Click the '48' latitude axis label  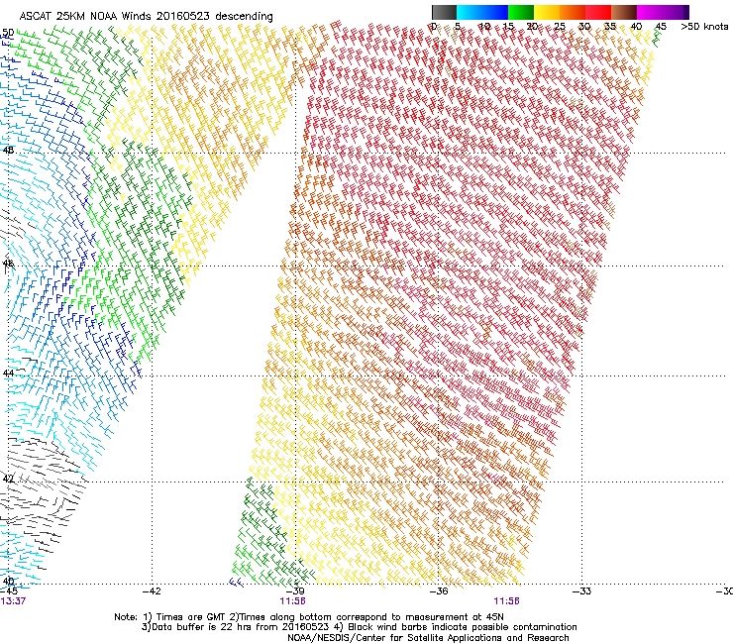coord(8,151)
